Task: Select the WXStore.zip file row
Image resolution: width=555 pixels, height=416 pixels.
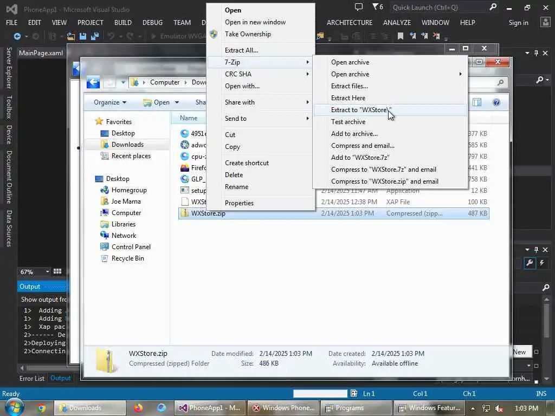Action: pyautogui.click(x=334, y=213)
